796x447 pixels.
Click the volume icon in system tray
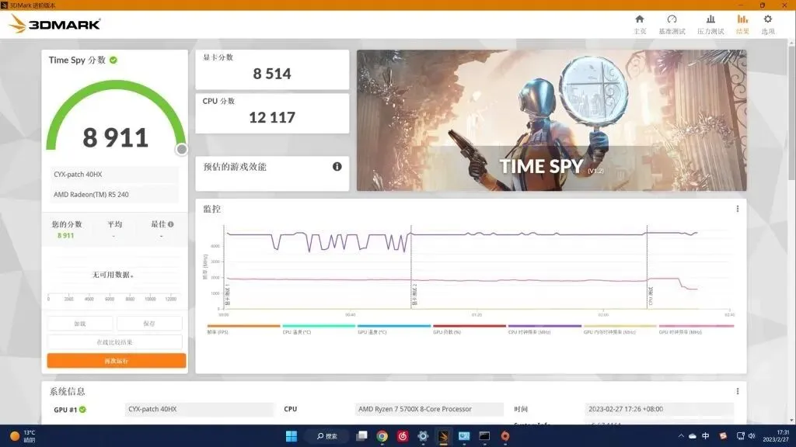(x=752, y=436)
